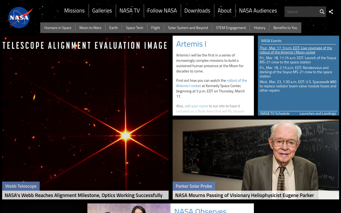Click the search magnifier icon
The width and height of the screenshot is (341, 213).
tap(322, 12)
